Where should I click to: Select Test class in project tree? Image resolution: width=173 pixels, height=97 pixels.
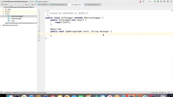point(13,21)
